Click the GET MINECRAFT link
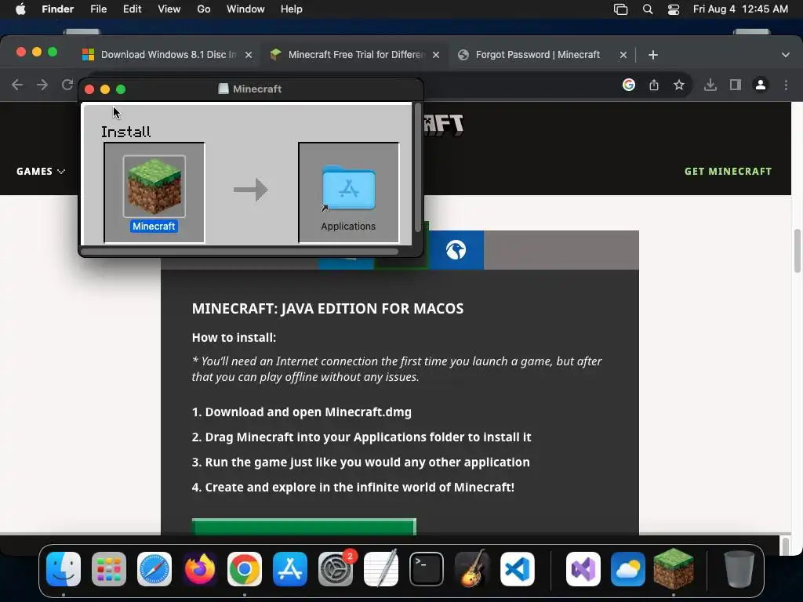Viewport: 803px width, 602px height. pyautogui.click(x=728, y=172)
